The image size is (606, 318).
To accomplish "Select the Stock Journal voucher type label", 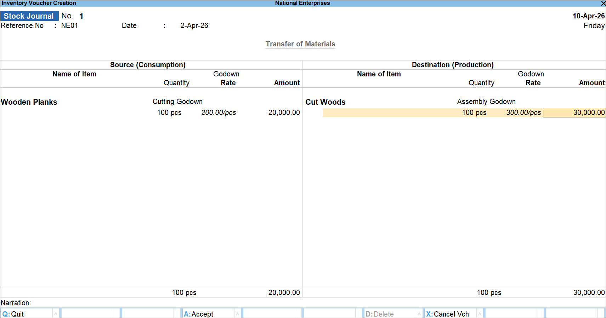I will point(29,16).
